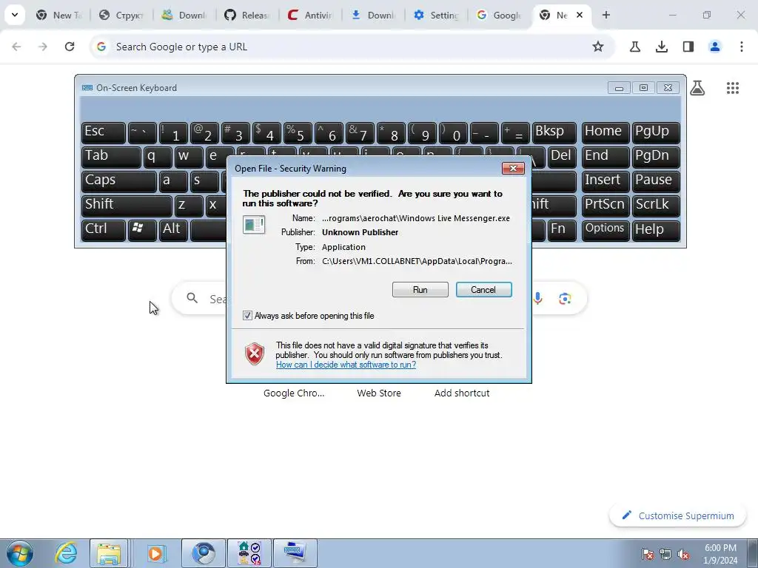Click Bksp key on On-Screen Keyboard
The image size is (758, 568).
pyautogui.click(x=554, y=132)
